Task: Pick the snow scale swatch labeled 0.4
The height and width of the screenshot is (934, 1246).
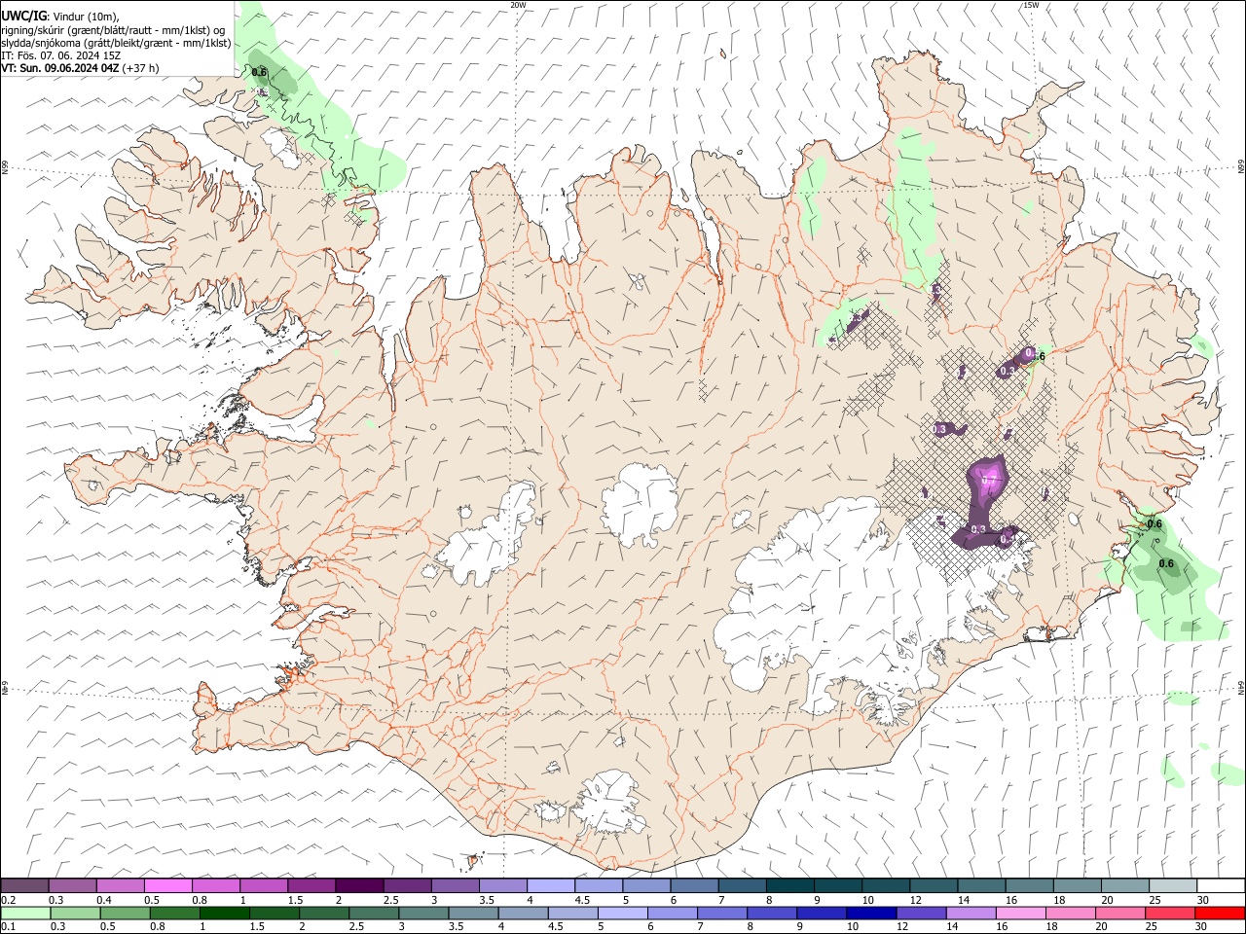Action: [x=120, y=886]
